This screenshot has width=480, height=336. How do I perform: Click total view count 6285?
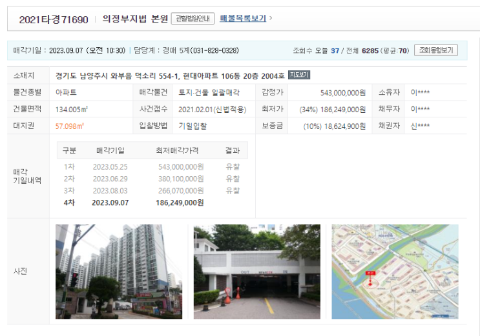click(x=370, y=51)
